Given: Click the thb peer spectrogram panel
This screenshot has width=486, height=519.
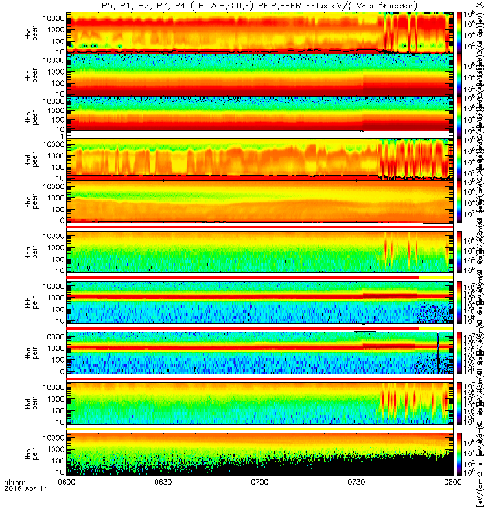Looking at the screenshot, I should (x=260, y=75).
